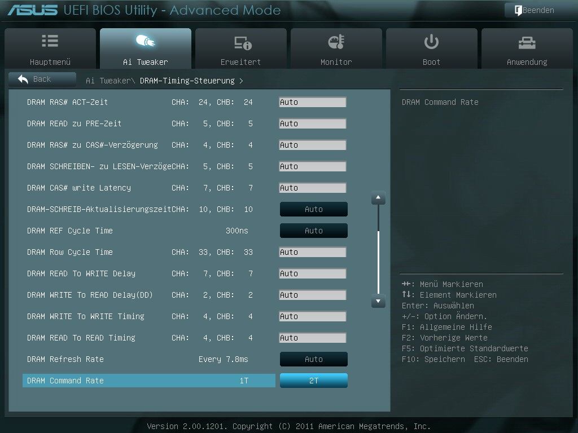Click the DRAM-Timing-Steuerung breadcrumb text
Image resolution: width=578 pixels, height=433 pixels.
coord(187,81)
